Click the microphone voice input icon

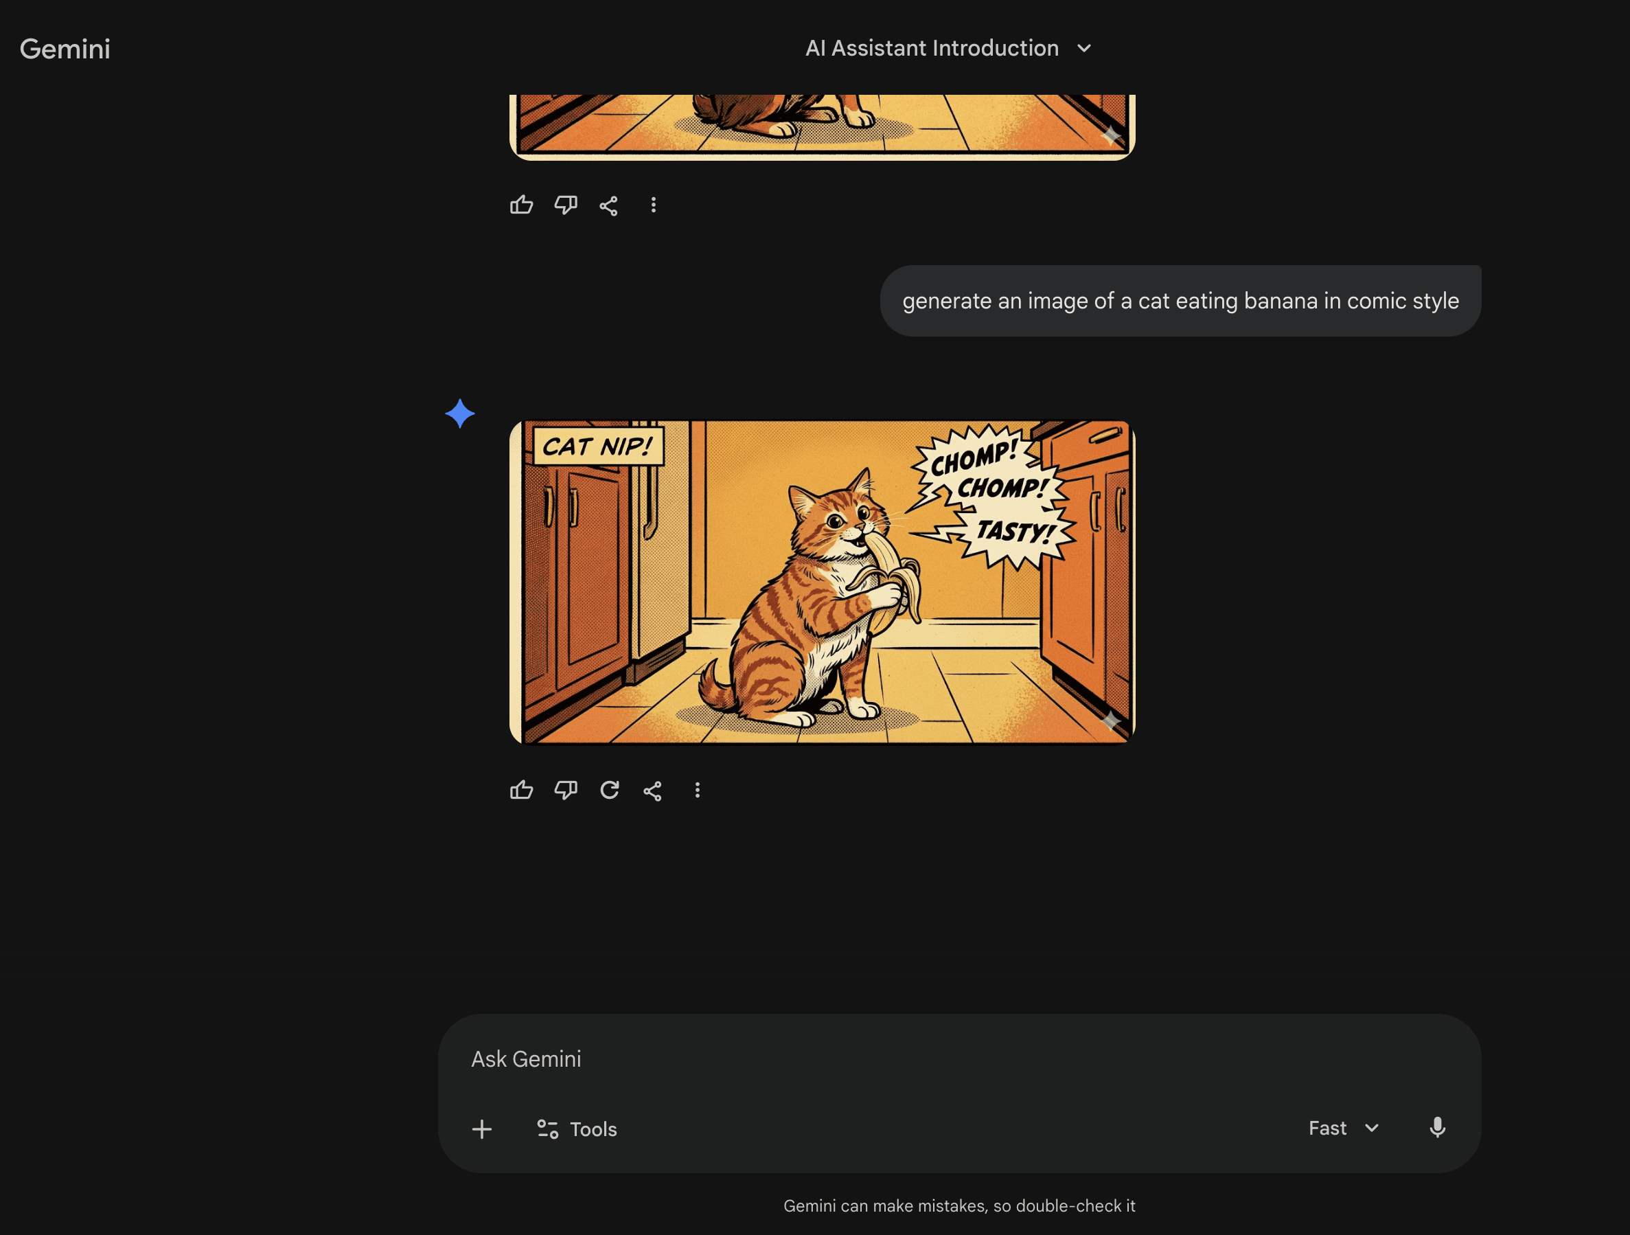(x=1437, y=1128)
